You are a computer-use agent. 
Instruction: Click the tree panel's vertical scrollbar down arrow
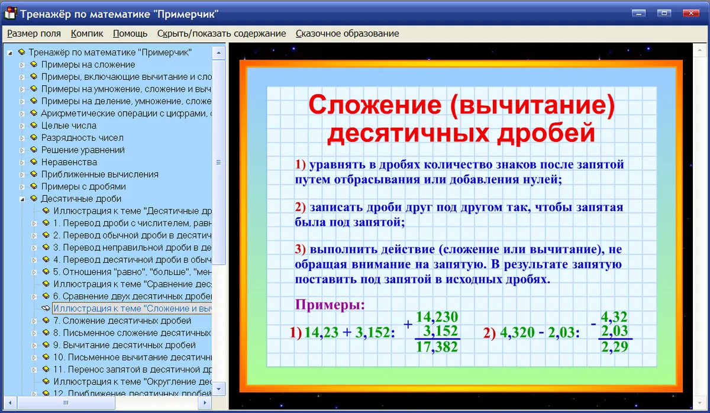219,389
